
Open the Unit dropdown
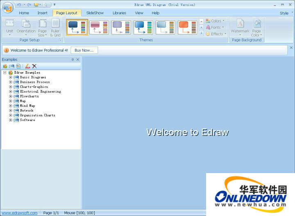(x=9, y=28)
